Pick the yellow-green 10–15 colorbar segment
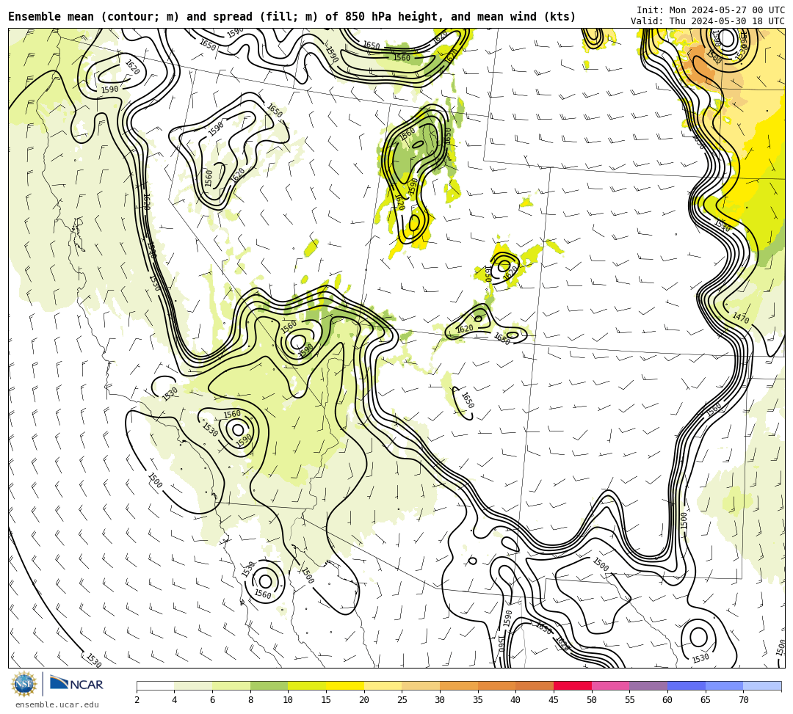Viewport: 793px width, 714px height. (x=307, y=685)
